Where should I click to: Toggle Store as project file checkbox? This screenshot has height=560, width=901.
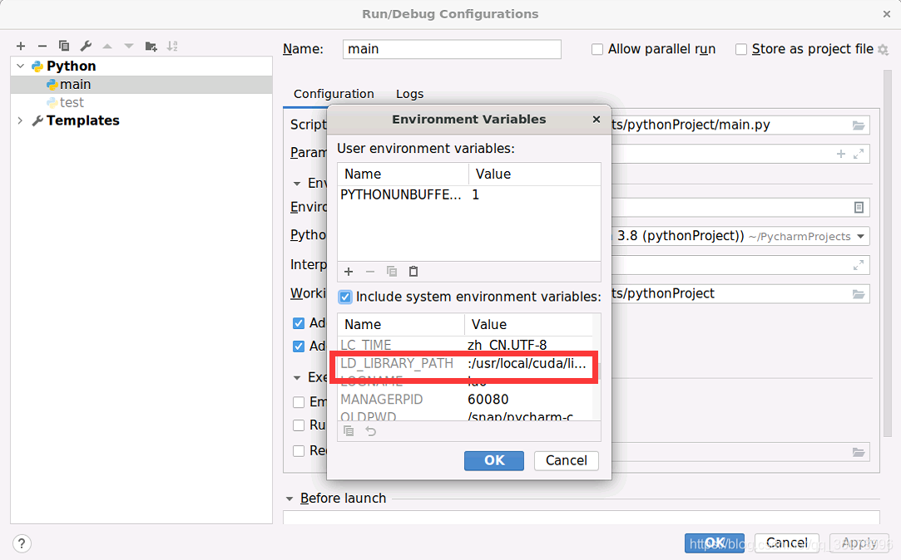pyautogui.click(x=741, y=49)
